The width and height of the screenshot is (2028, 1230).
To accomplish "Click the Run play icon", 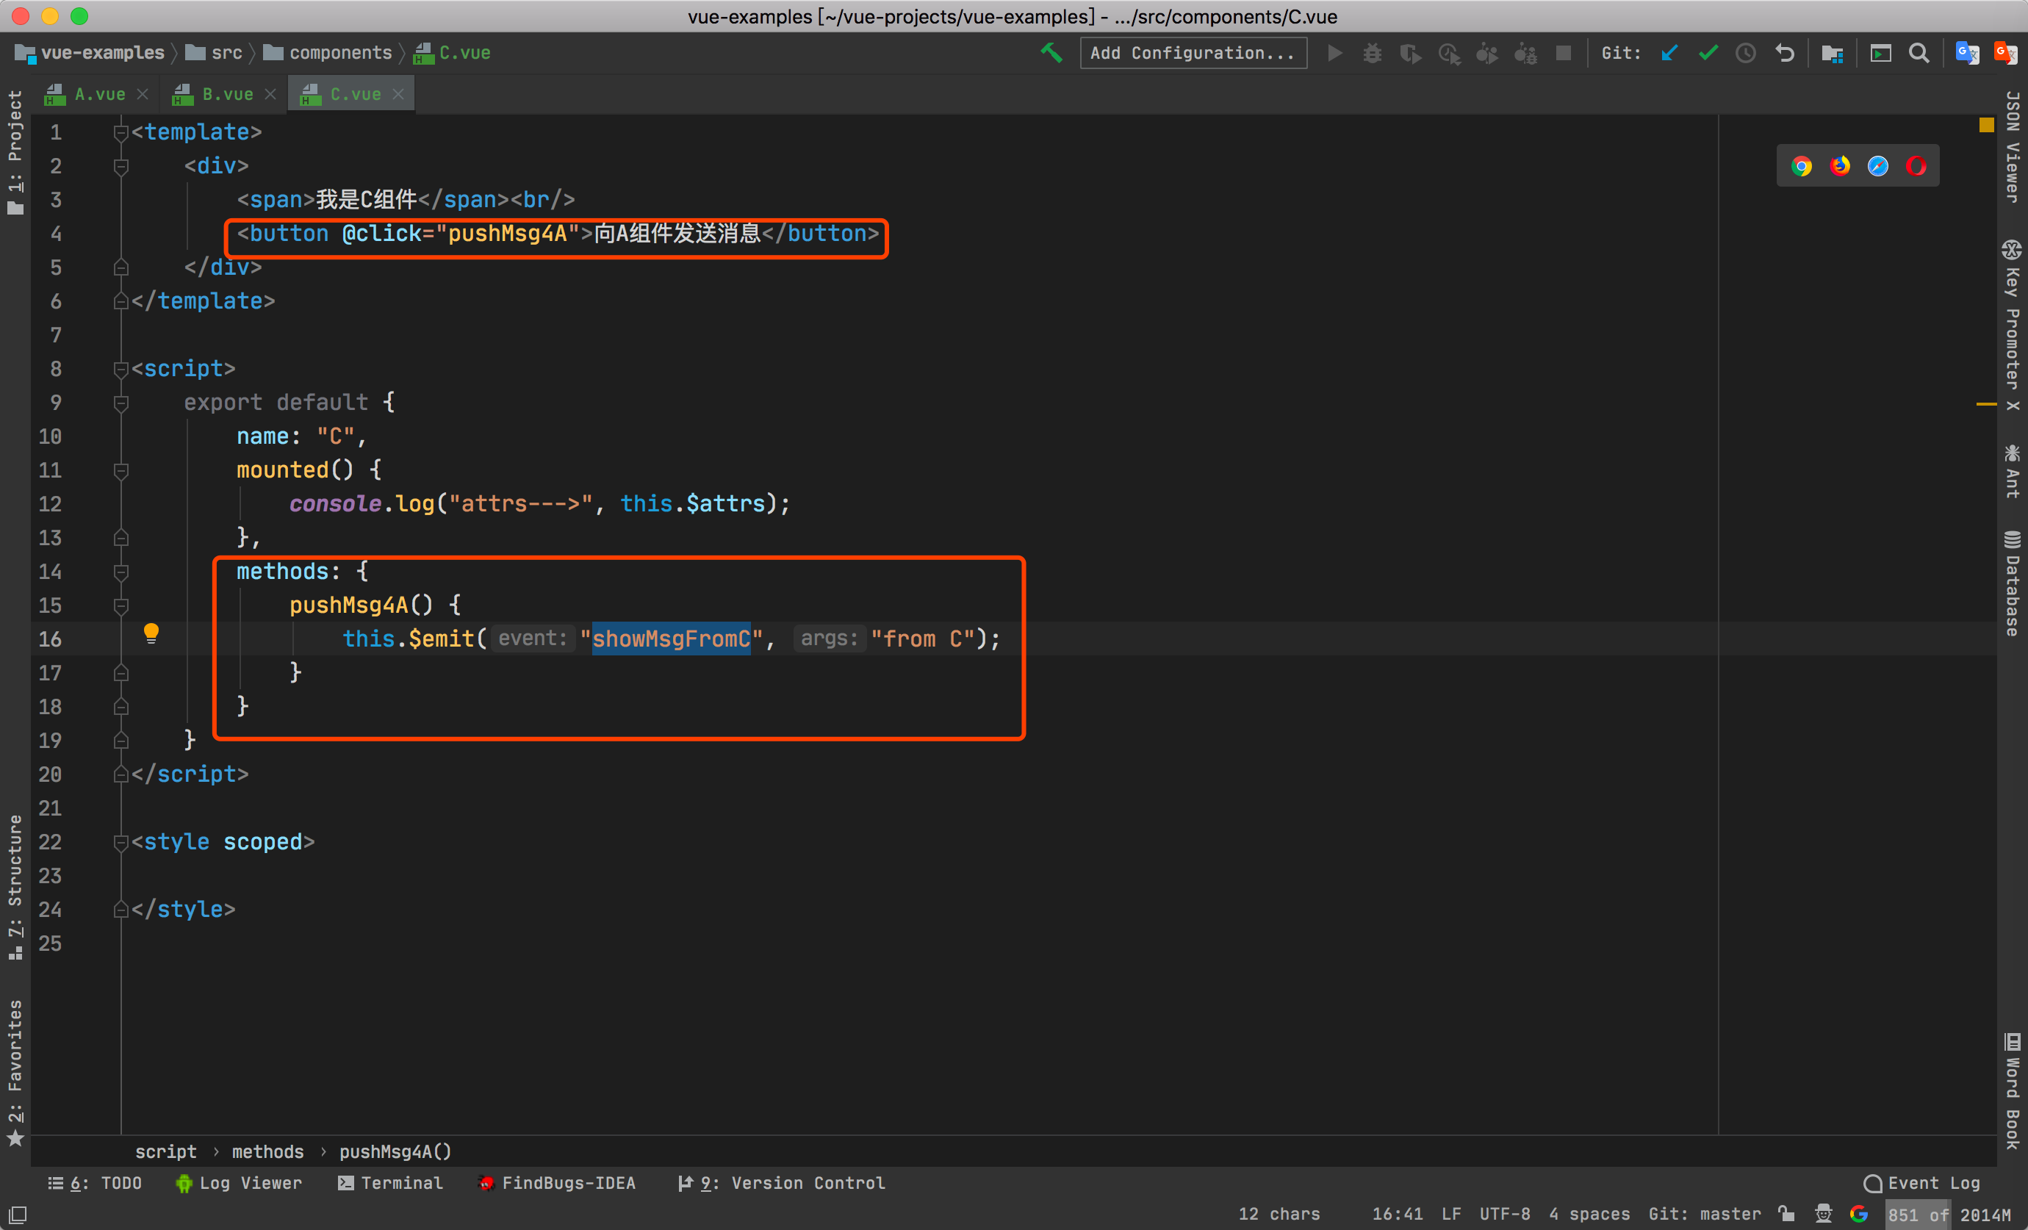I will pos(1334,54).
